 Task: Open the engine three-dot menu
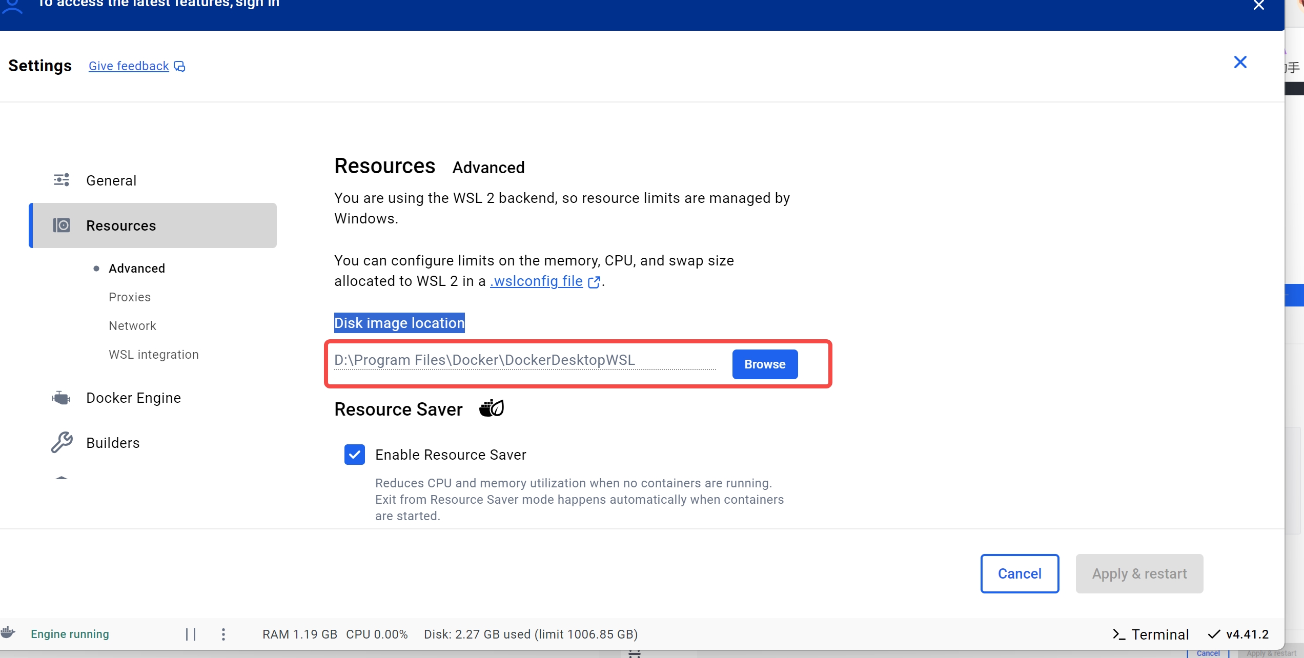click(x=223, y=634)
